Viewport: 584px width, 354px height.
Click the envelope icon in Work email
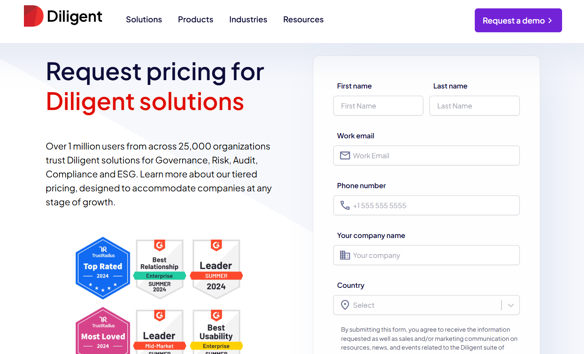coord(345,155)
